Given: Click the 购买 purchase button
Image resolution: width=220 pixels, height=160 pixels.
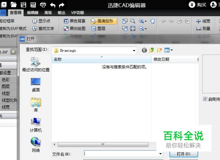Looking at the screenshot, I should click(198, 5).
